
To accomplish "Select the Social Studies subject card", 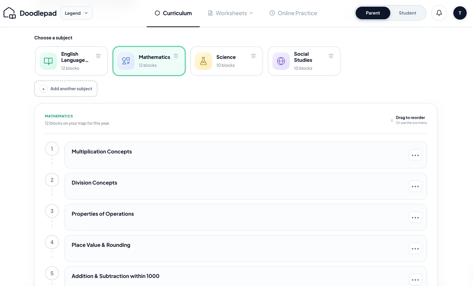I will coord(304,61).
